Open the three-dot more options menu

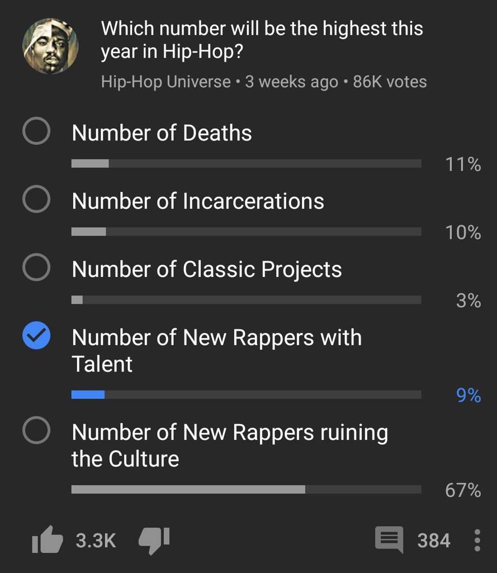pyautogui.click(x=477, y=540)
